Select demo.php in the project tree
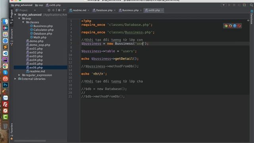 (x=35, y=41)
